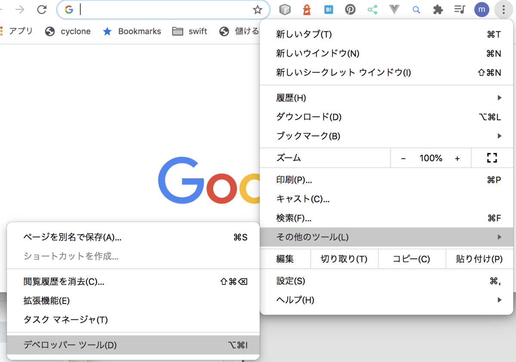
Task: Open 拡張機能(E) from submenu
Action: tap(133, 301)
